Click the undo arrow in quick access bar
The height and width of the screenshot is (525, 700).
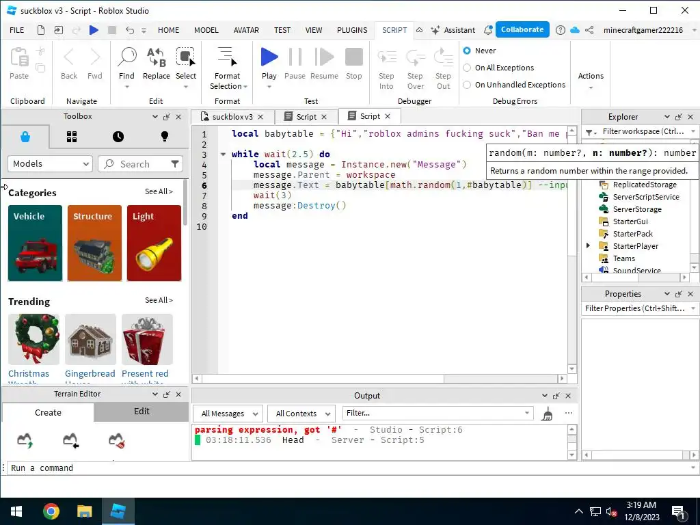(x=129, y=30)
